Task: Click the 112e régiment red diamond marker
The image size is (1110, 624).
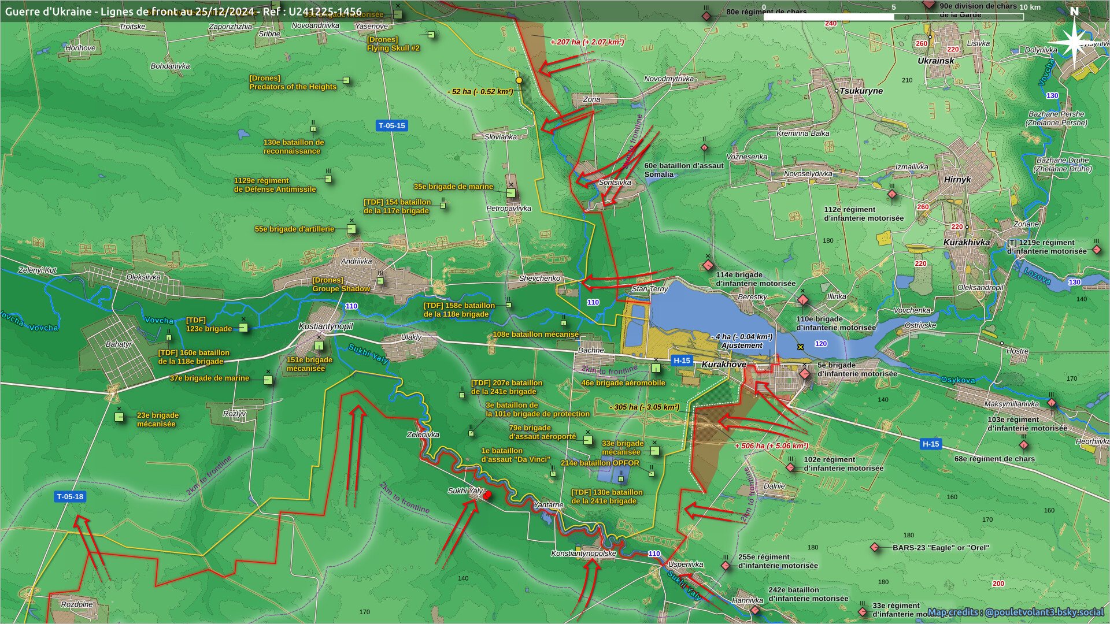Action: pos(892,194)
